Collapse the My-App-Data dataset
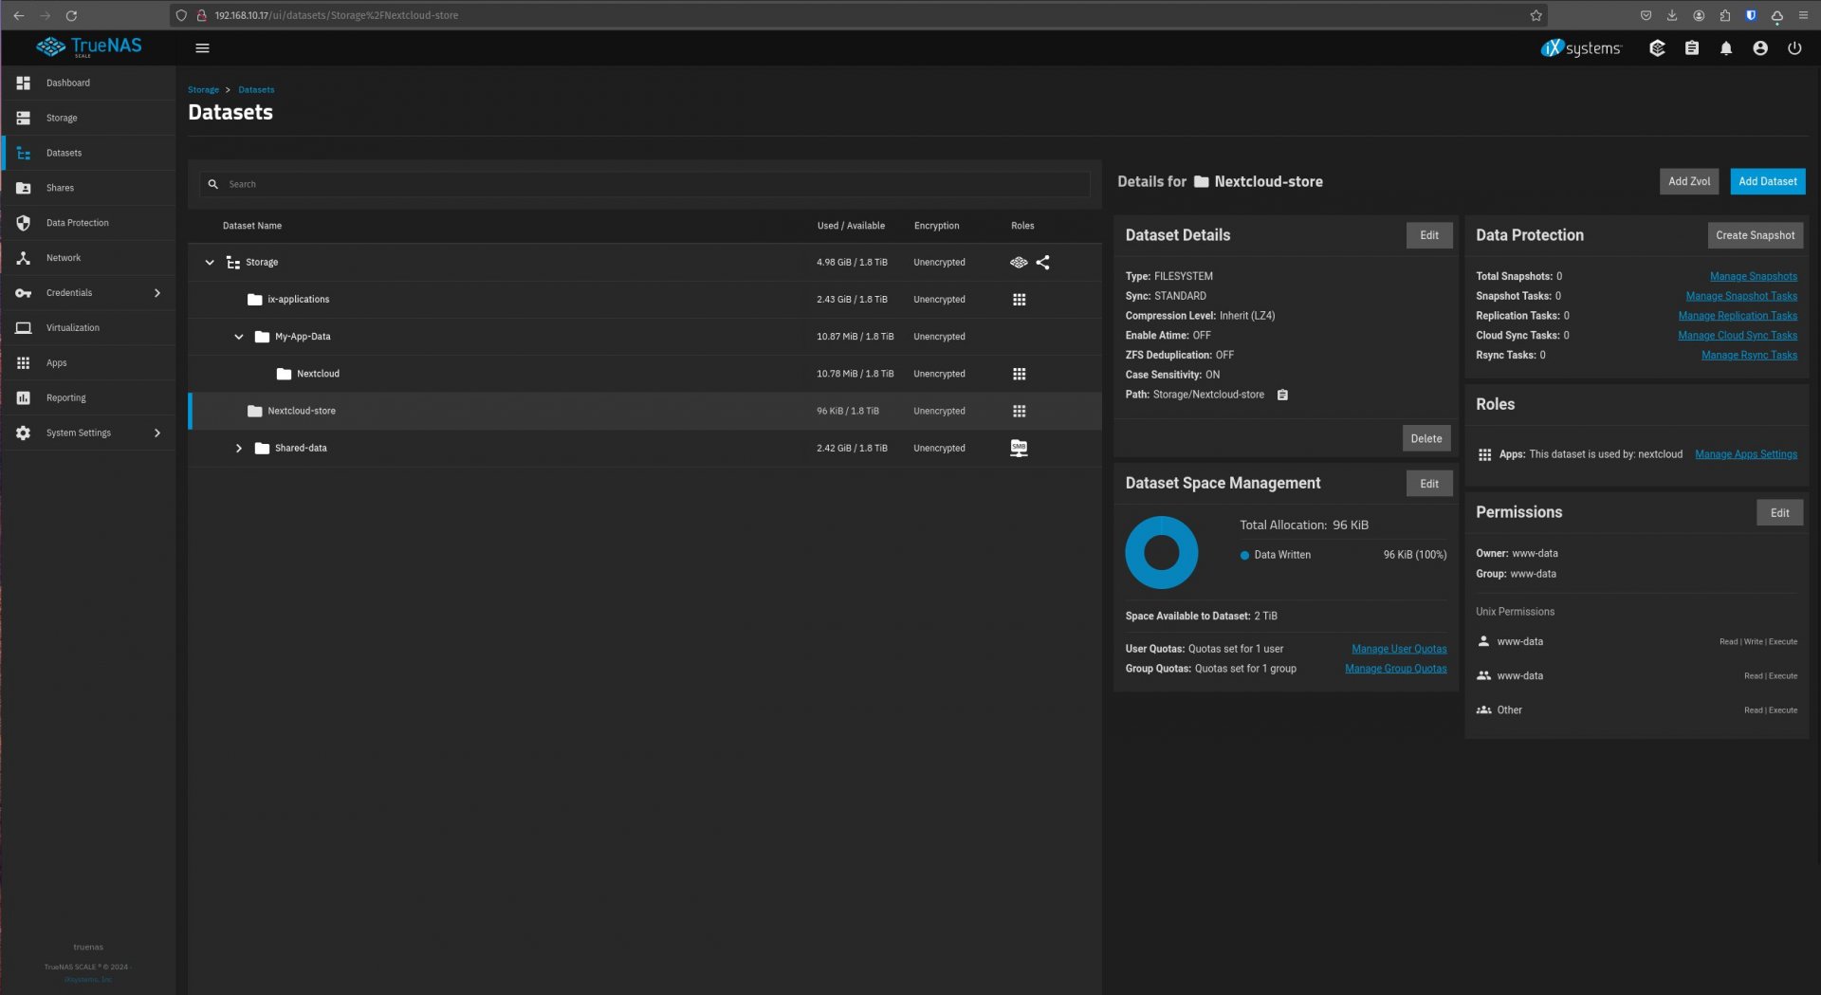This screenshot has height=995, width=1821. [239, 337]
